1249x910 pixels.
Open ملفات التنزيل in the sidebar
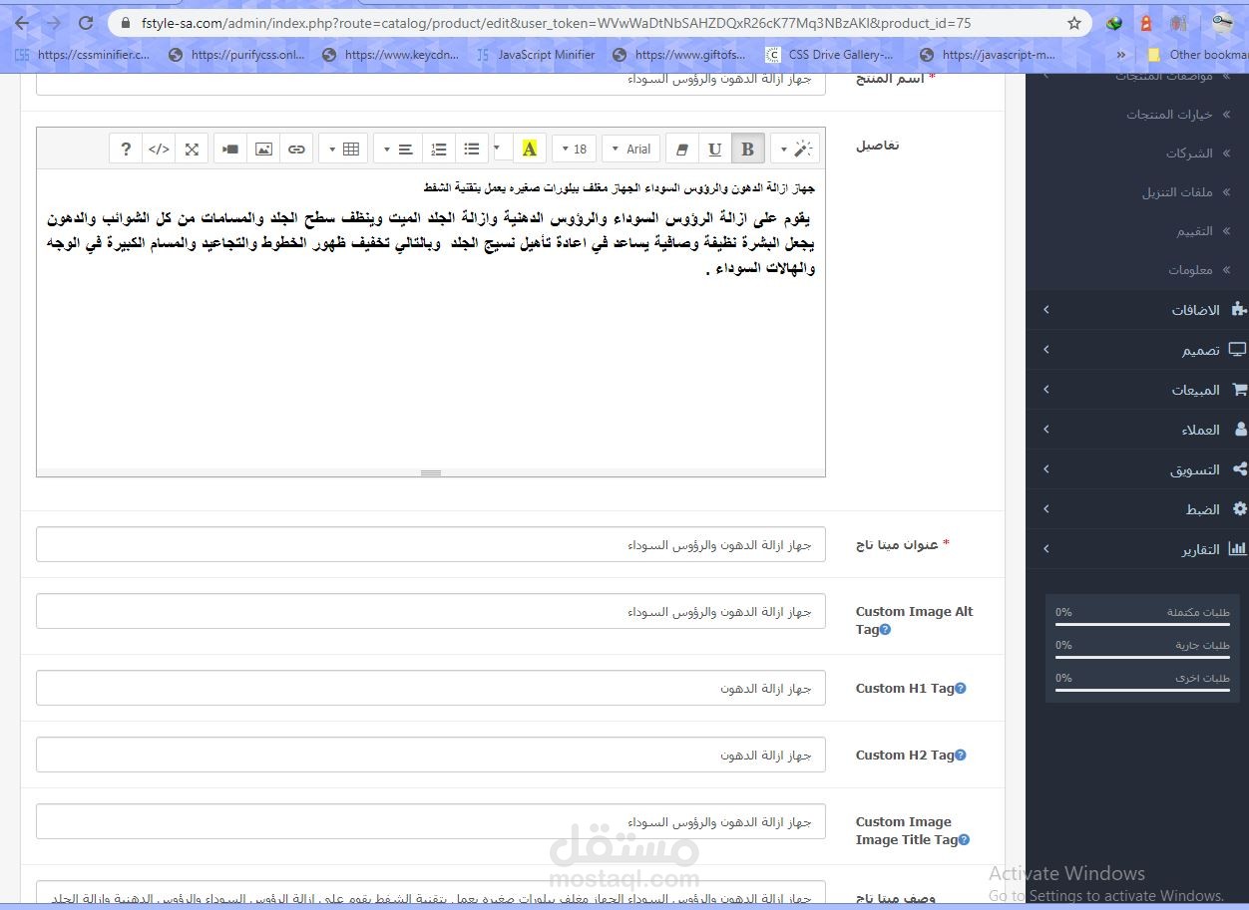pyautogui.click(x=1177, y=192)
